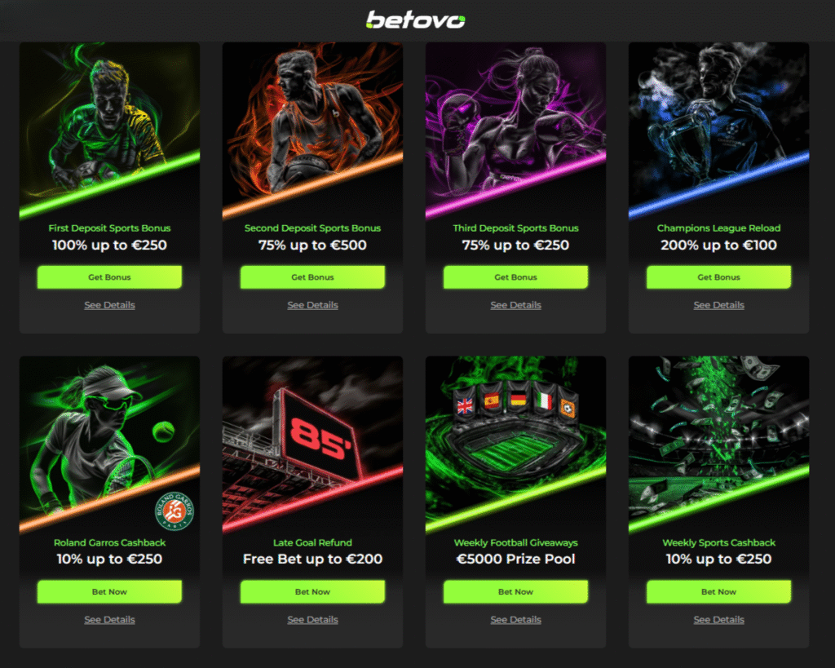Viewport: 835px width, 668px height.
Task: Select the stadium flags Weekly Giveaways image
Action: [515, 445]
